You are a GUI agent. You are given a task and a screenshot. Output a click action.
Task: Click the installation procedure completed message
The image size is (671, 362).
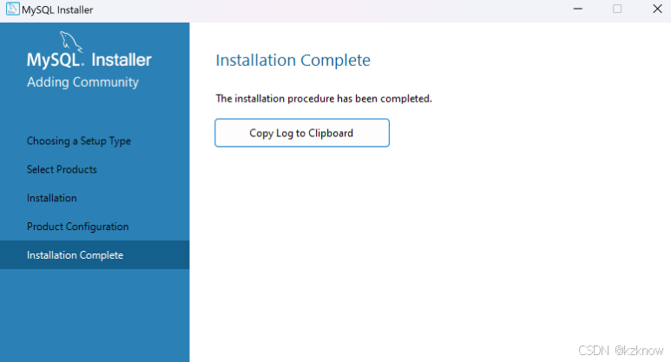click(x=324, y=98)
